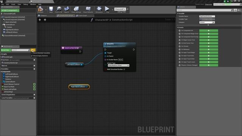Toggle editable eye for BaseLookUpRate variable
This screenshot has width=242, height=136.
click(x=34, y=89)
